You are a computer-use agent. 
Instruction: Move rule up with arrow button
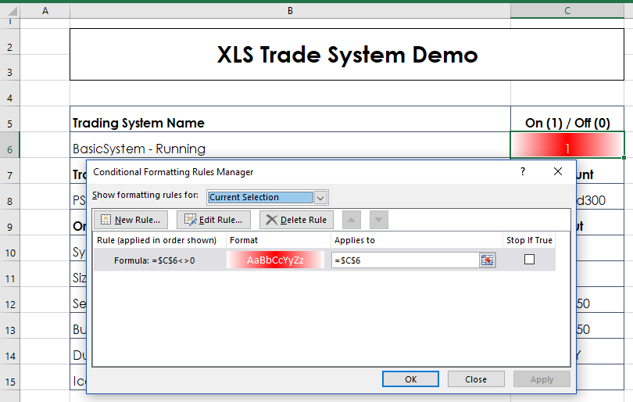pyautogui.click(x=352, y=220)
